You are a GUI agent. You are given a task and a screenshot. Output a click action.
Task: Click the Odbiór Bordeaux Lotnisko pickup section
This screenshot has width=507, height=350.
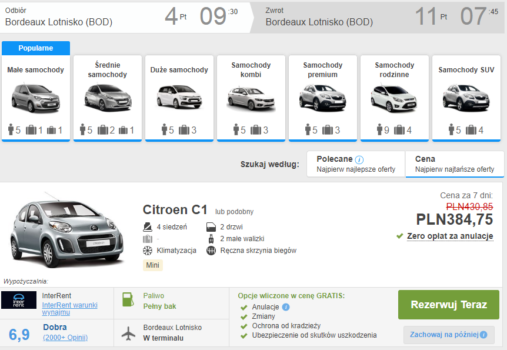(125, 17)
